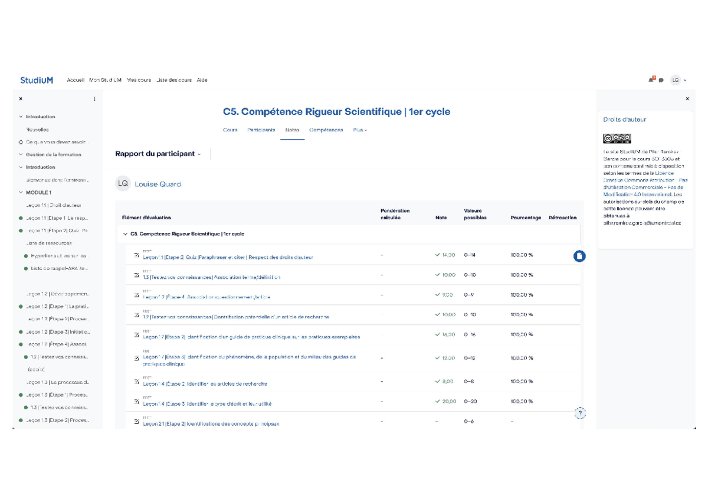Viewport: 708px width, 500px height.
Task: Open the messages speech bubble icon
Action: pyautogui.click(x=661, y=80)
